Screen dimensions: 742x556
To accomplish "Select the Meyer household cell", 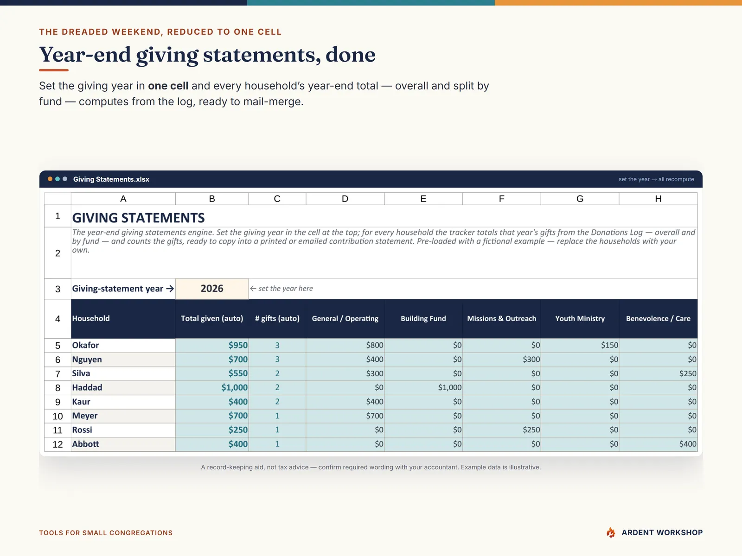I will [x=123, y=416].
